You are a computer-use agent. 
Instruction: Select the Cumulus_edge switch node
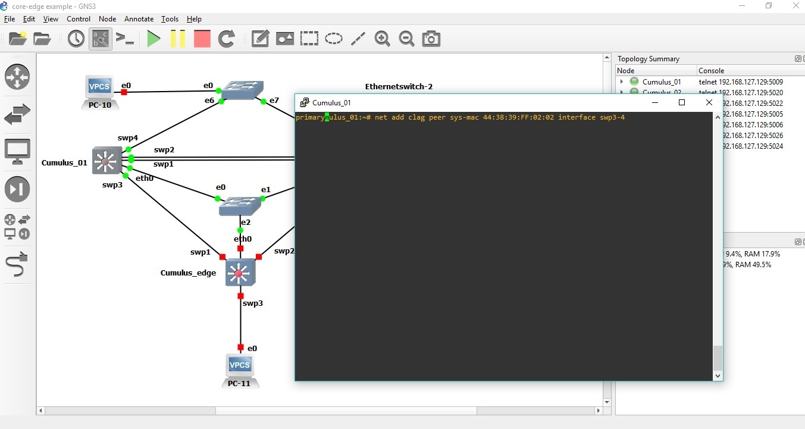(x=240, y=273)
